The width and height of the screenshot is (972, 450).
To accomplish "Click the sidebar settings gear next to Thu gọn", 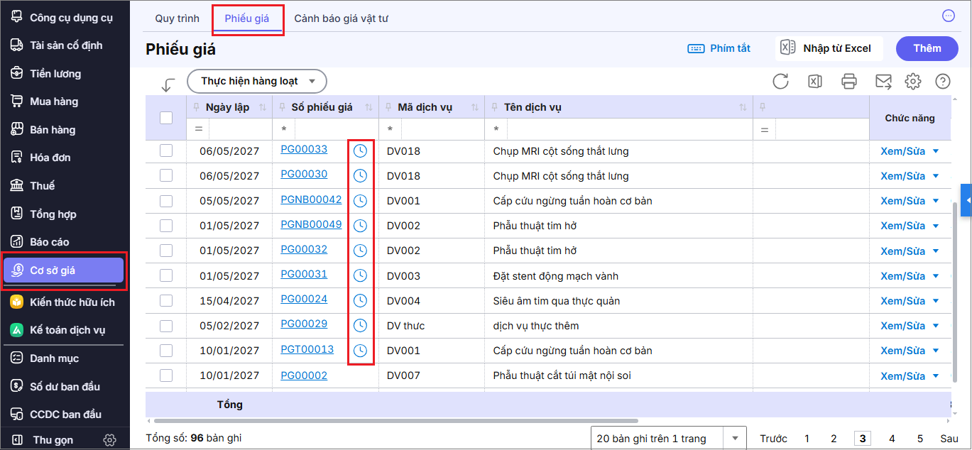I will (109, 440).
